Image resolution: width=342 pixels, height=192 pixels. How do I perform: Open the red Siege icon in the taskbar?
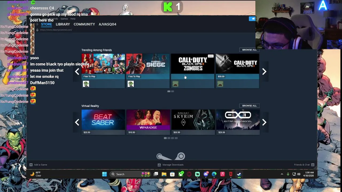point(231,174)
